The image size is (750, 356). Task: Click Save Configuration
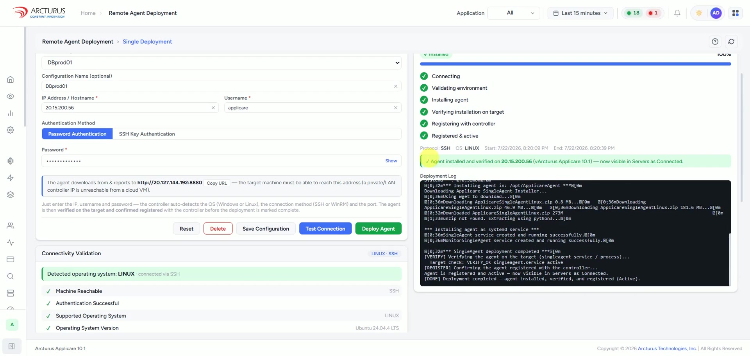tap(266, 229)
